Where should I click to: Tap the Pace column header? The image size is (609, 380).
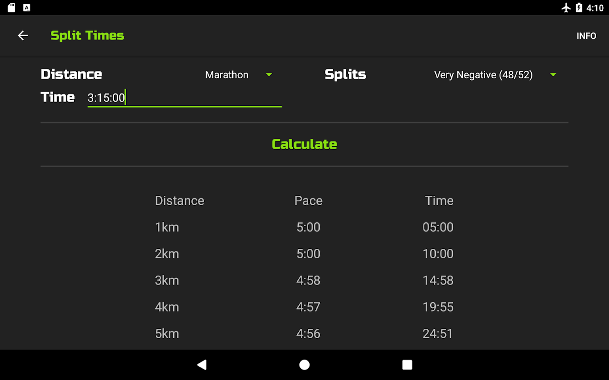(x=308, y=200)
